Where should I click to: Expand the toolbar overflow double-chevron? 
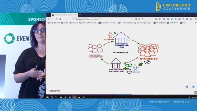pos(191,19)
